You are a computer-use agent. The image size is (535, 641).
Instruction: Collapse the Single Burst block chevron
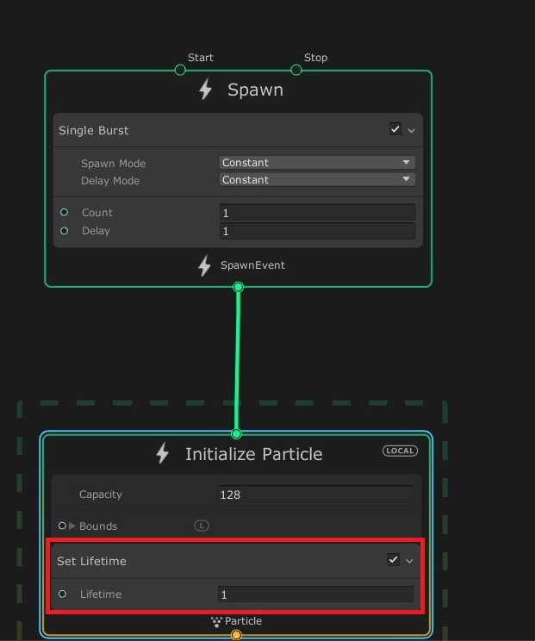(x=411, y=131)
